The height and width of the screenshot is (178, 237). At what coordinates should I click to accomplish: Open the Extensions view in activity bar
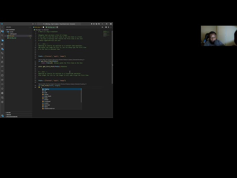click(2, 49)
